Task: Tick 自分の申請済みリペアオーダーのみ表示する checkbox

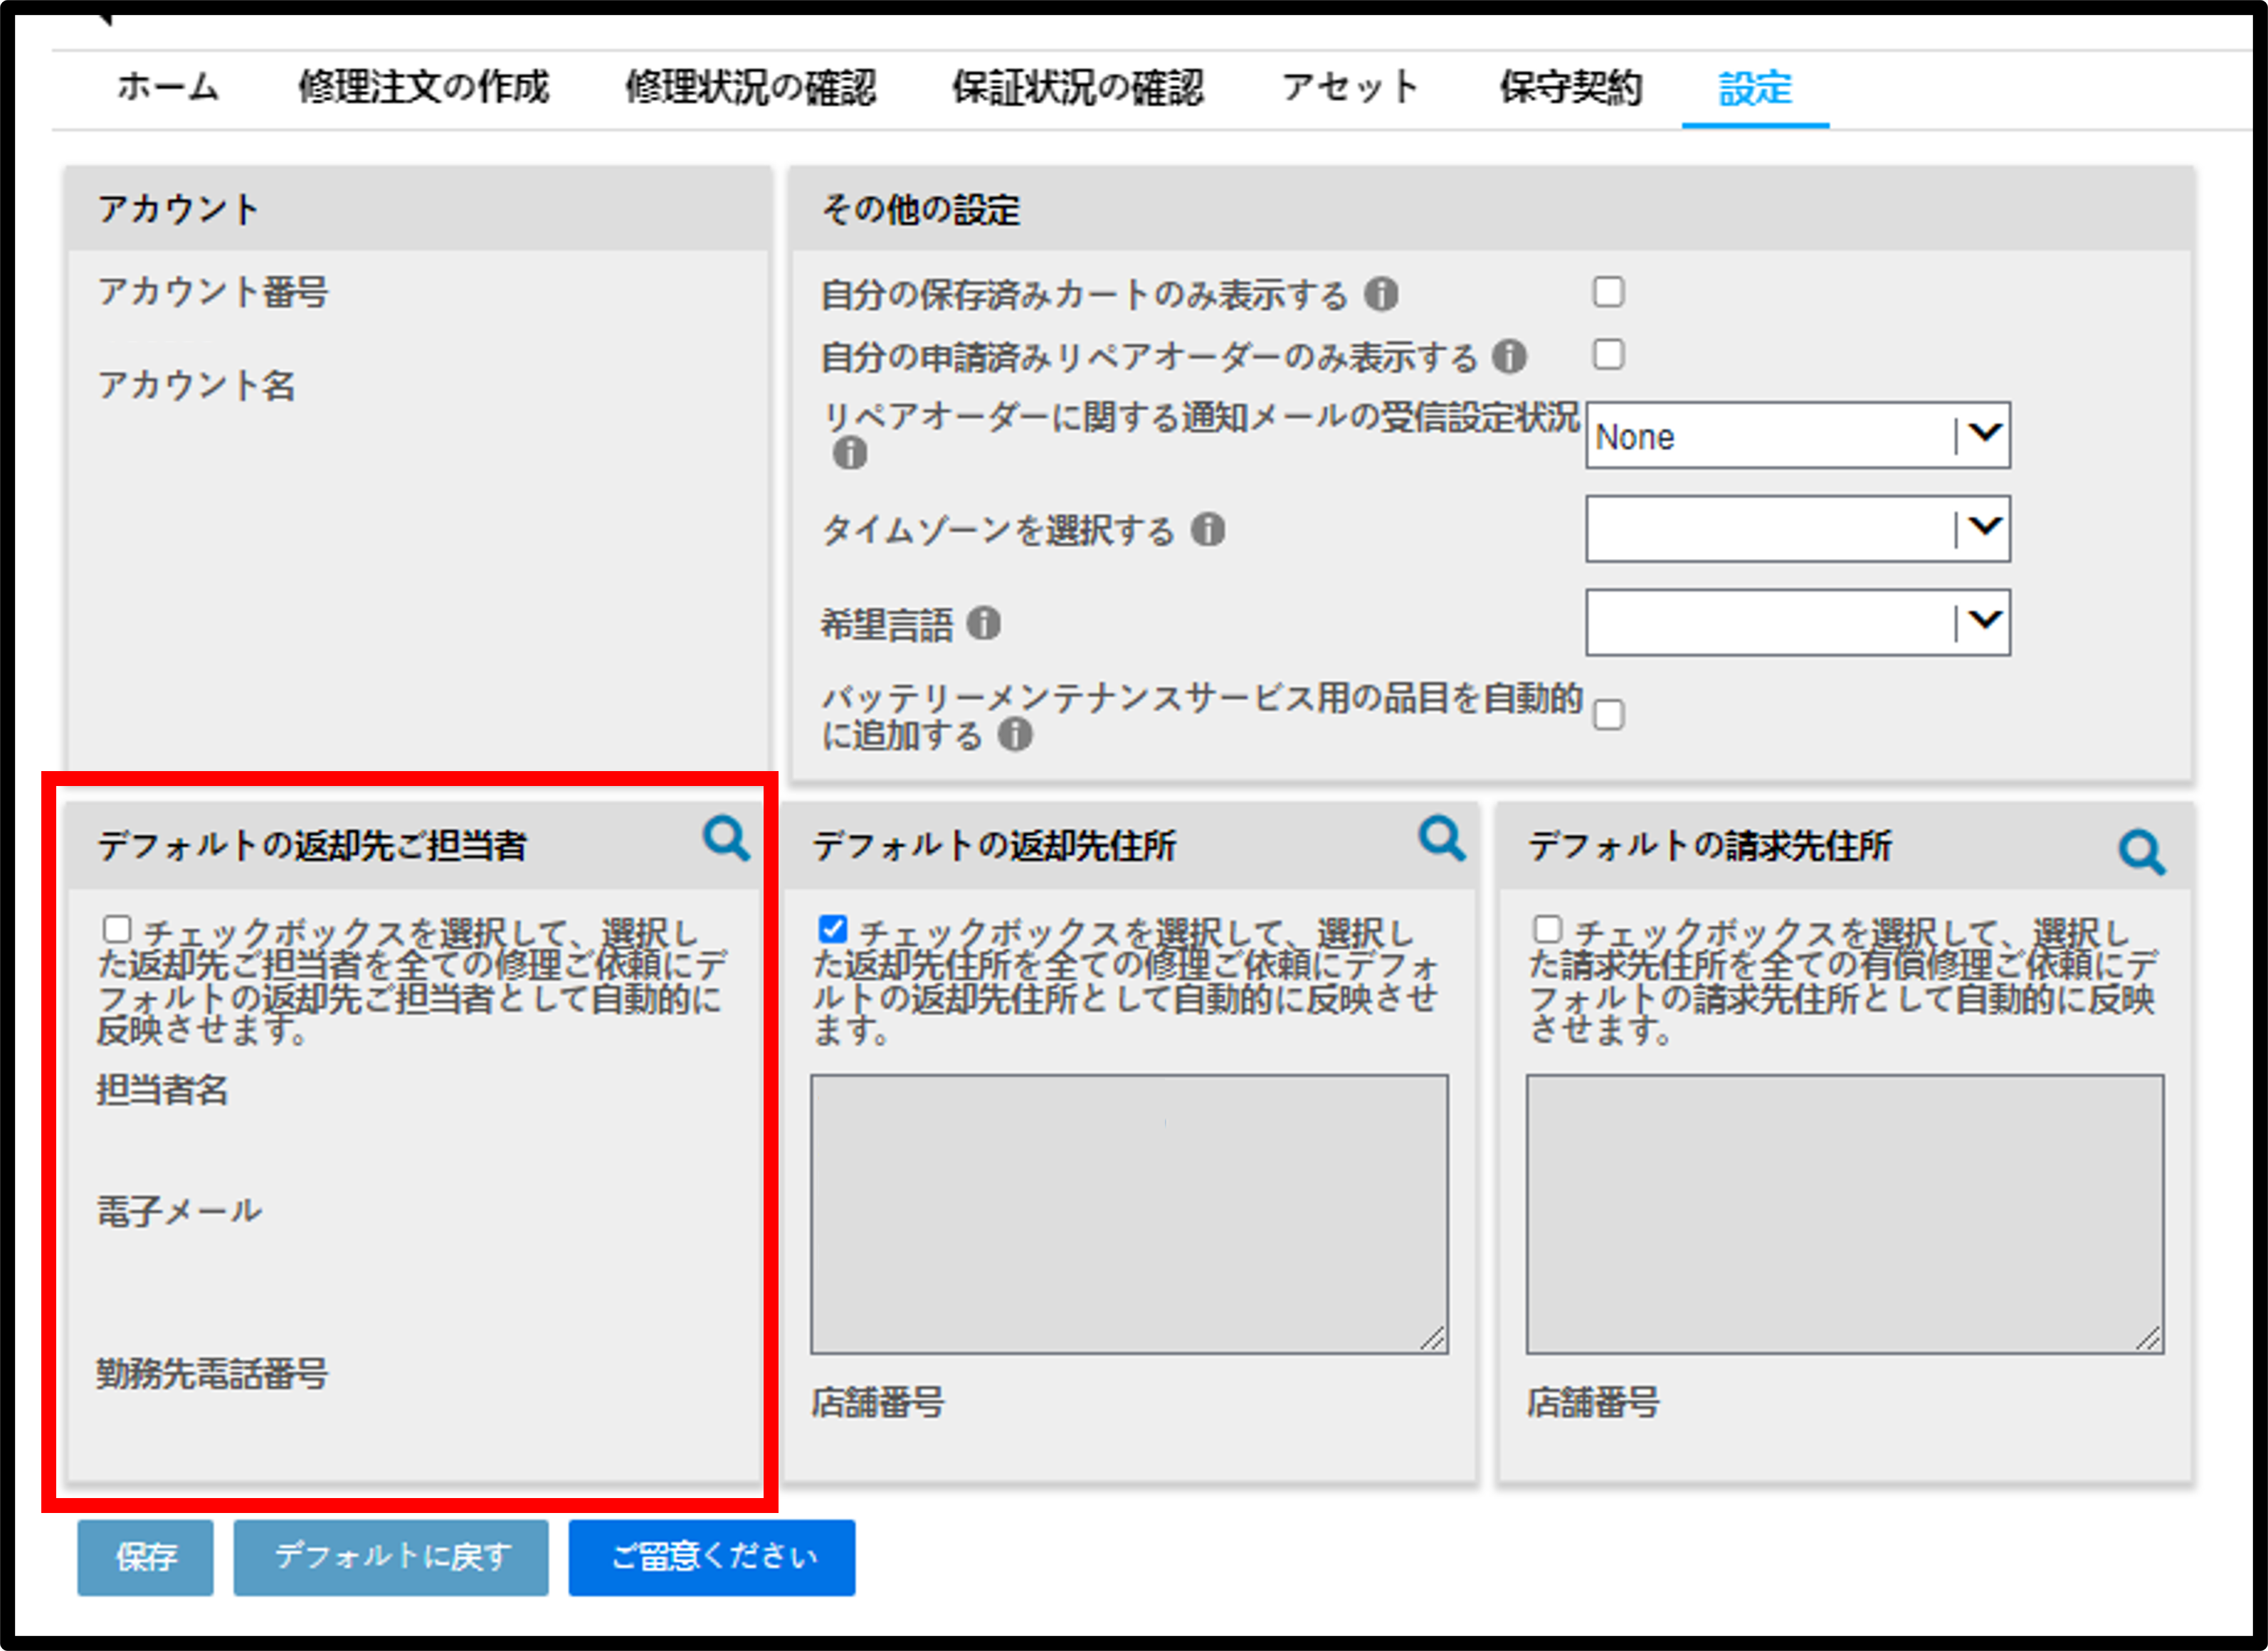Action: coord(1608,354)
